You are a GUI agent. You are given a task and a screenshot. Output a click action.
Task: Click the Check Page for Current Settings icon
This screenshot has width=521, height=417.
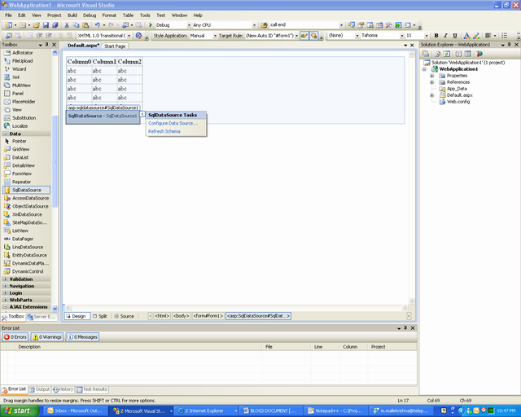(x=139, y=36)
